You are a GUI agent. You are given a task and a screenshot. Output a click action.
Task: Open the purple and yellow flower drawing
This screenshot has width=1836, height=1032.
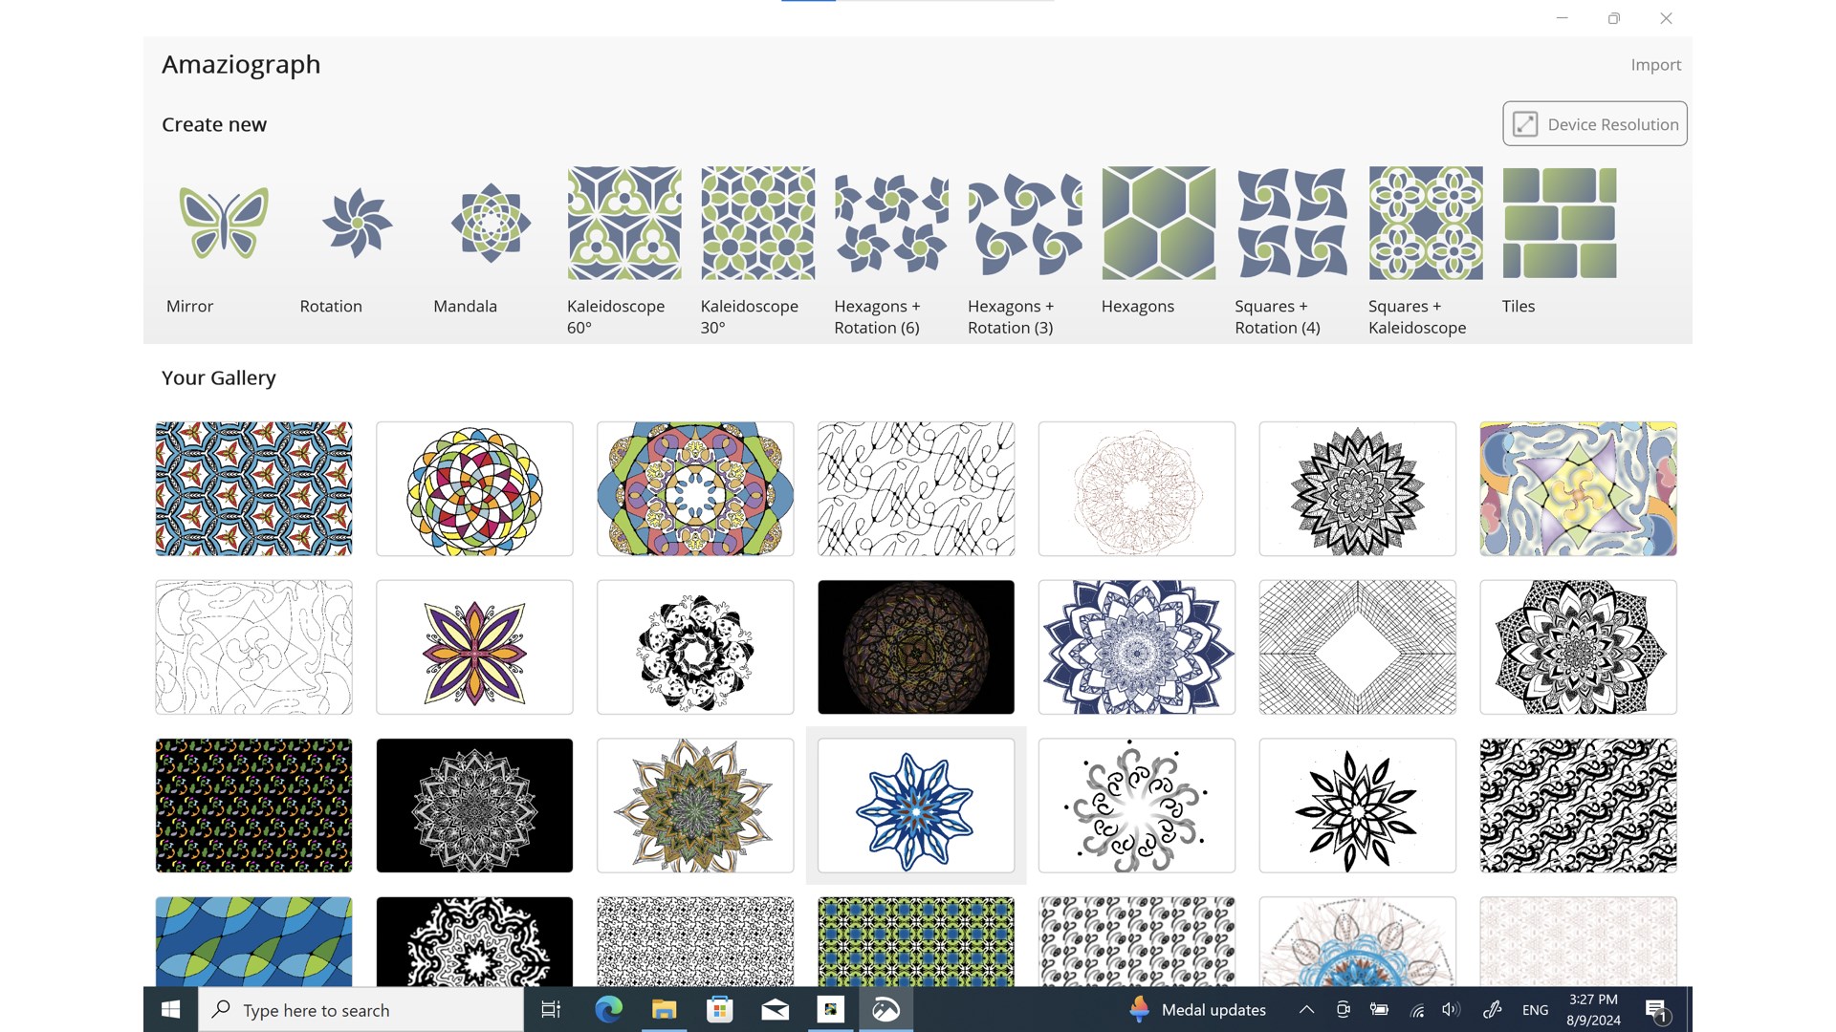474,647
